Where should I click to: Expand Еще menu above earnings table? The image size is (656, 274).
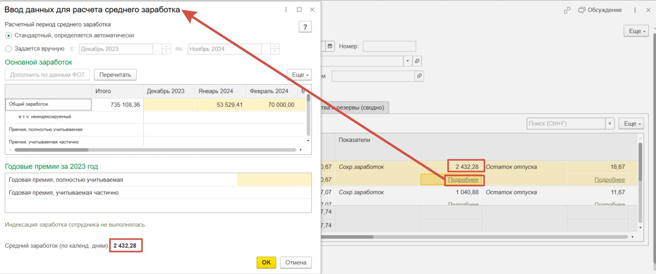click(x=300, y=75)
